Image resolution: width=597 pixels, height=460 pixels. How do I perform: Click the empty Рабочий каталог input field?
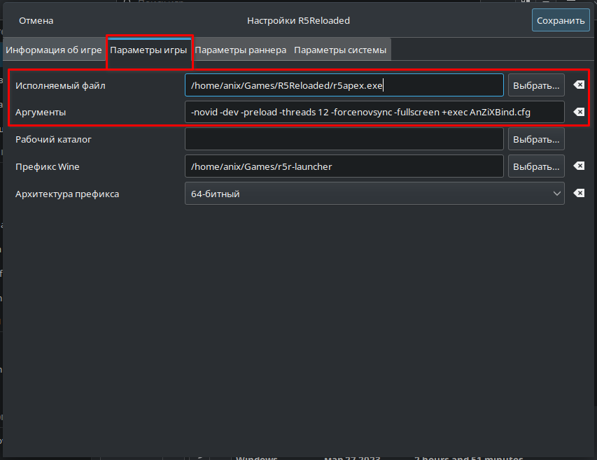point(344,139)
